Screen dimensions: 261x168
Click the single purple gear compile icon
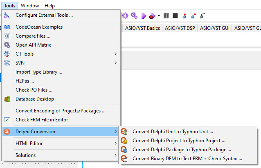point(125,16)
